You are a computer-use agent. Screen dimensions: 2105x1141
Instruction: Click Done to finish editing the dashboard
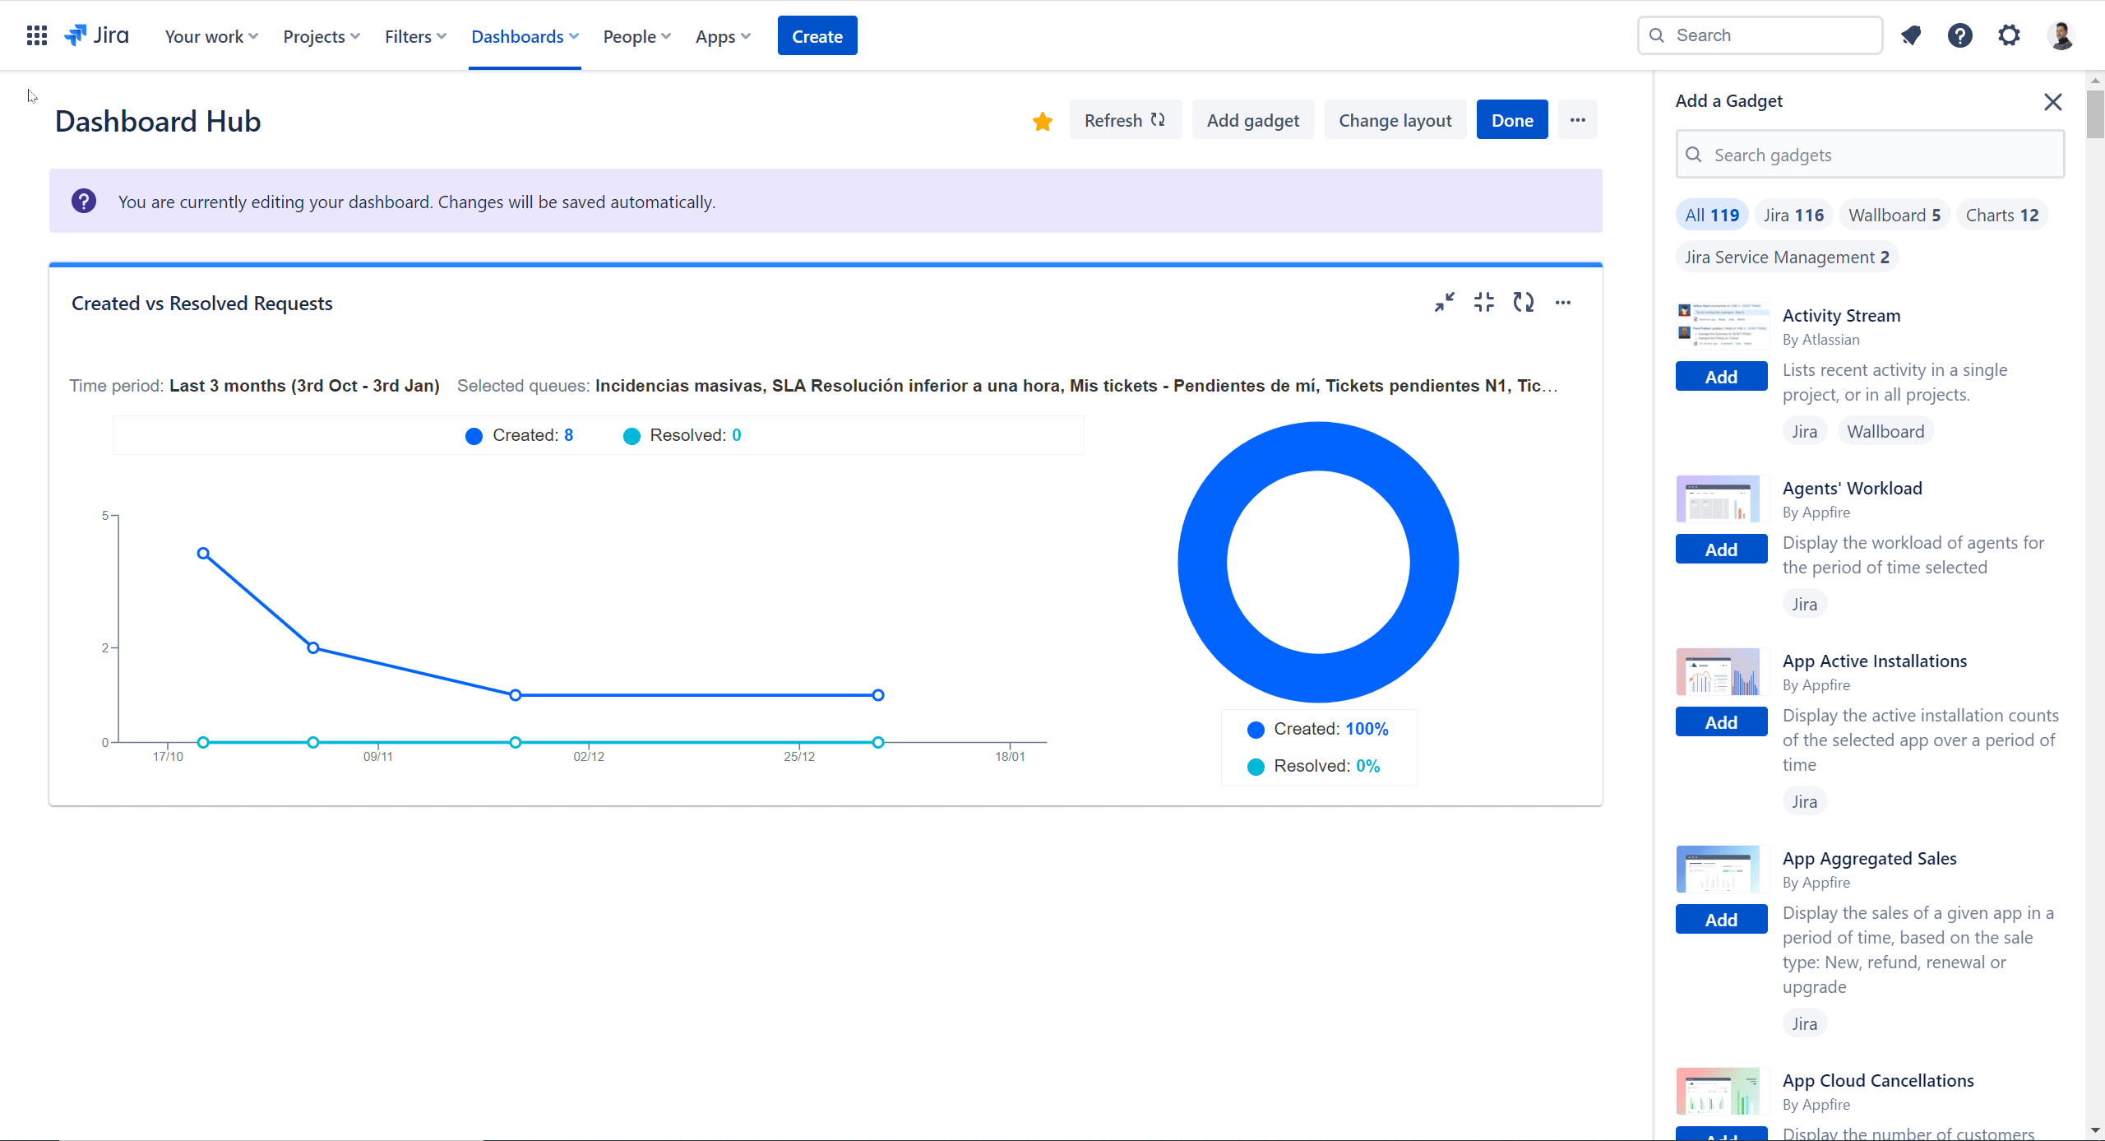coord(1511,120)
